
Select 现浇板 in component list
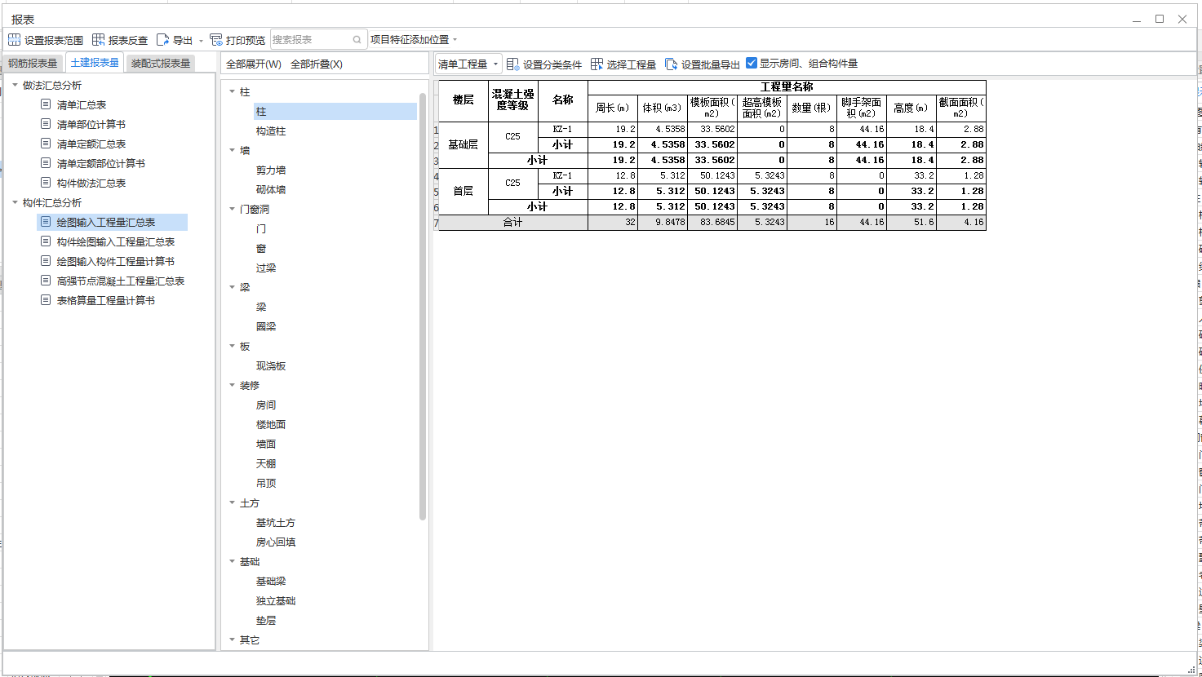coord(271,366)
